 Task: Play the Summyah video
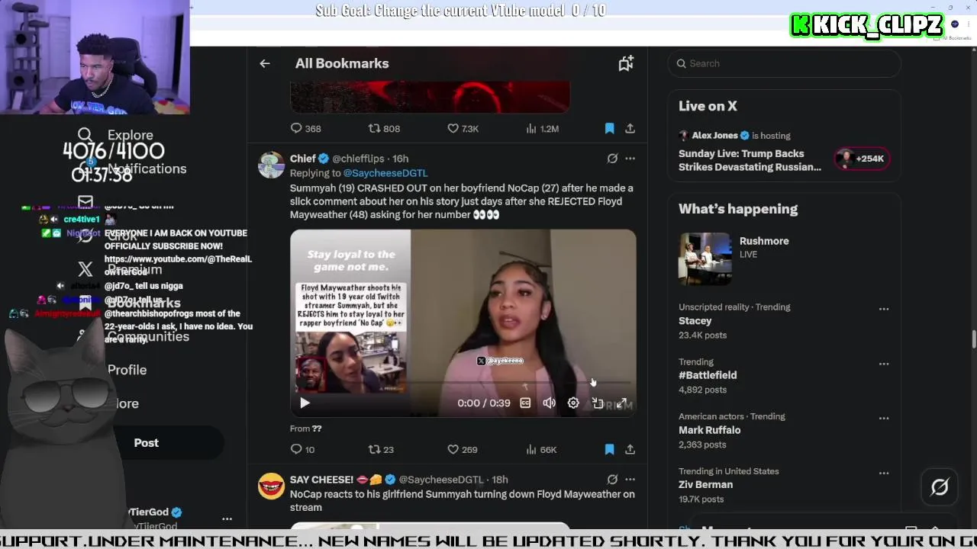[305, 403]
